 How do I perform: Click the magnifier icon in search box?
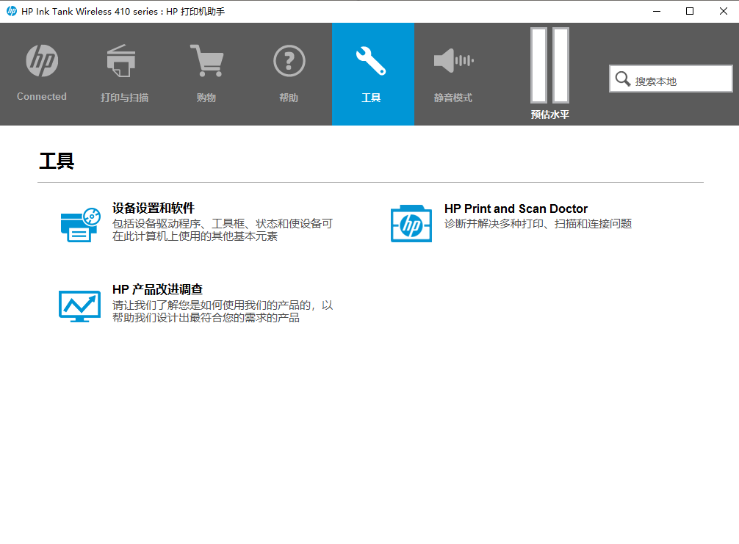[x=623, y=79]
